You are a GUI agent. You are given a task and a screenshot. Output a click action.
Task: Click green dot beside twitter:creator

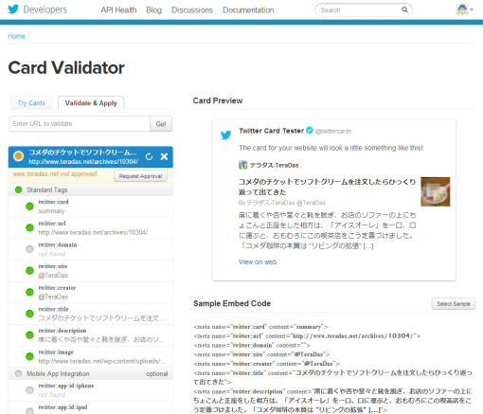point(29,292)
